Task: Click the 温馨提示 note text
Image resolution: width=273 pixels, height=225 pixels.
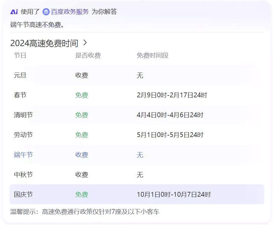Action: (x=85, y=212)
